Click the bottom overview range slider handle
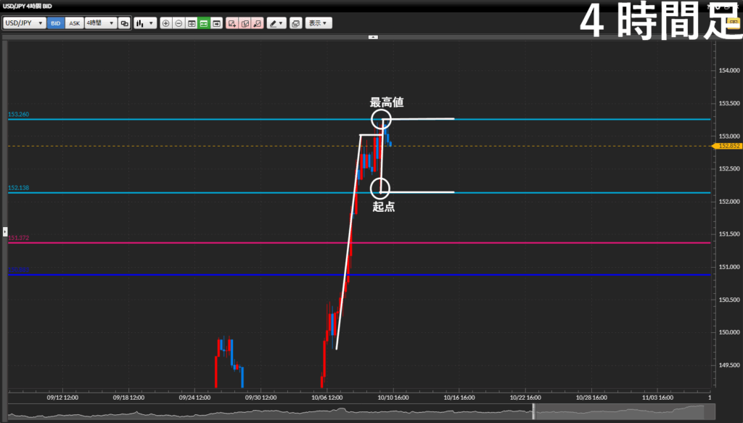 point(533,411)
